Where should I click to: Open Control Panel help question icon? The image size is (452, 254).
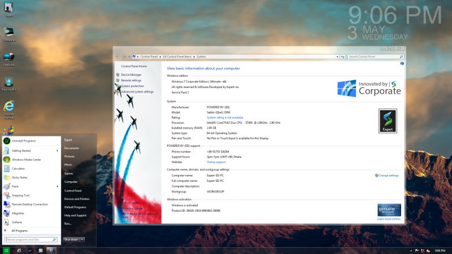(x=402, y=64)
